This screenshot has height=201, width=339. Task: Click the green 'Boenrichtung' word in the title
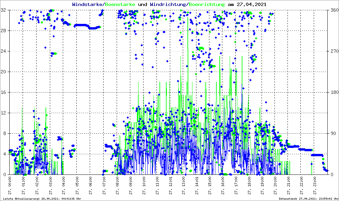click(x=207, y=4)
